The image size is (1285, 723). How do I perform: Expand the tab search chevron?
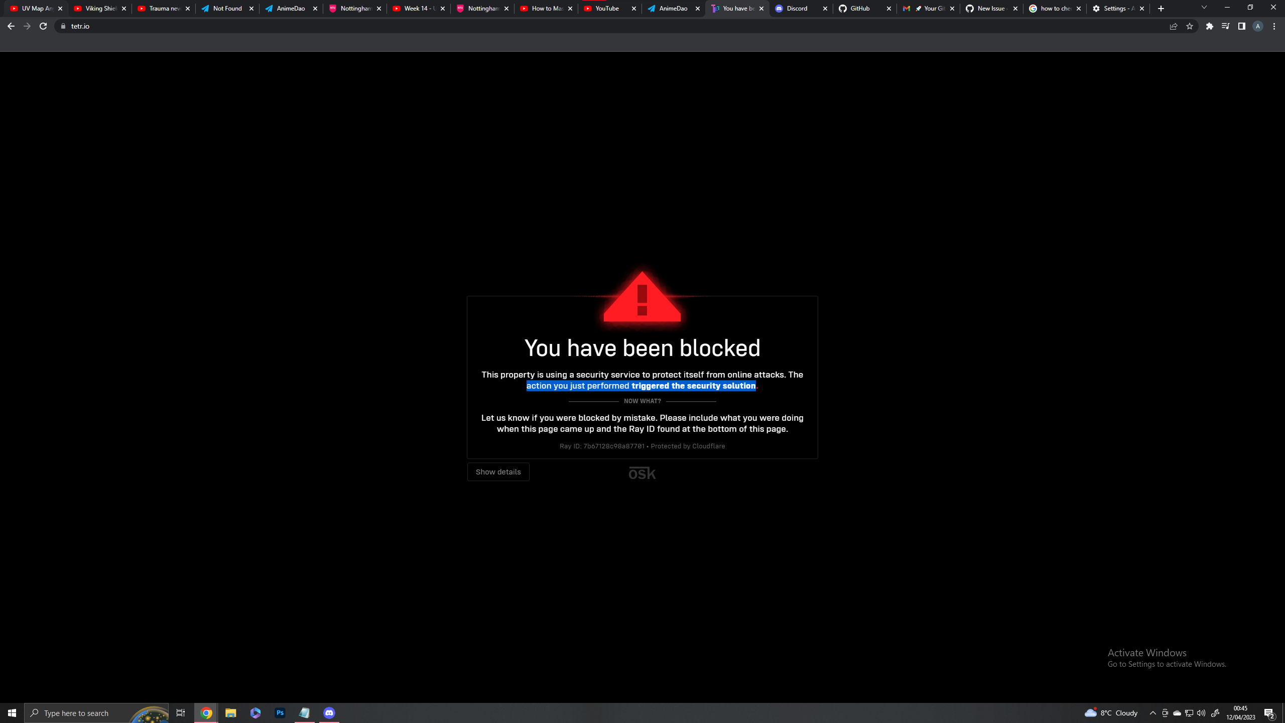1204,8
